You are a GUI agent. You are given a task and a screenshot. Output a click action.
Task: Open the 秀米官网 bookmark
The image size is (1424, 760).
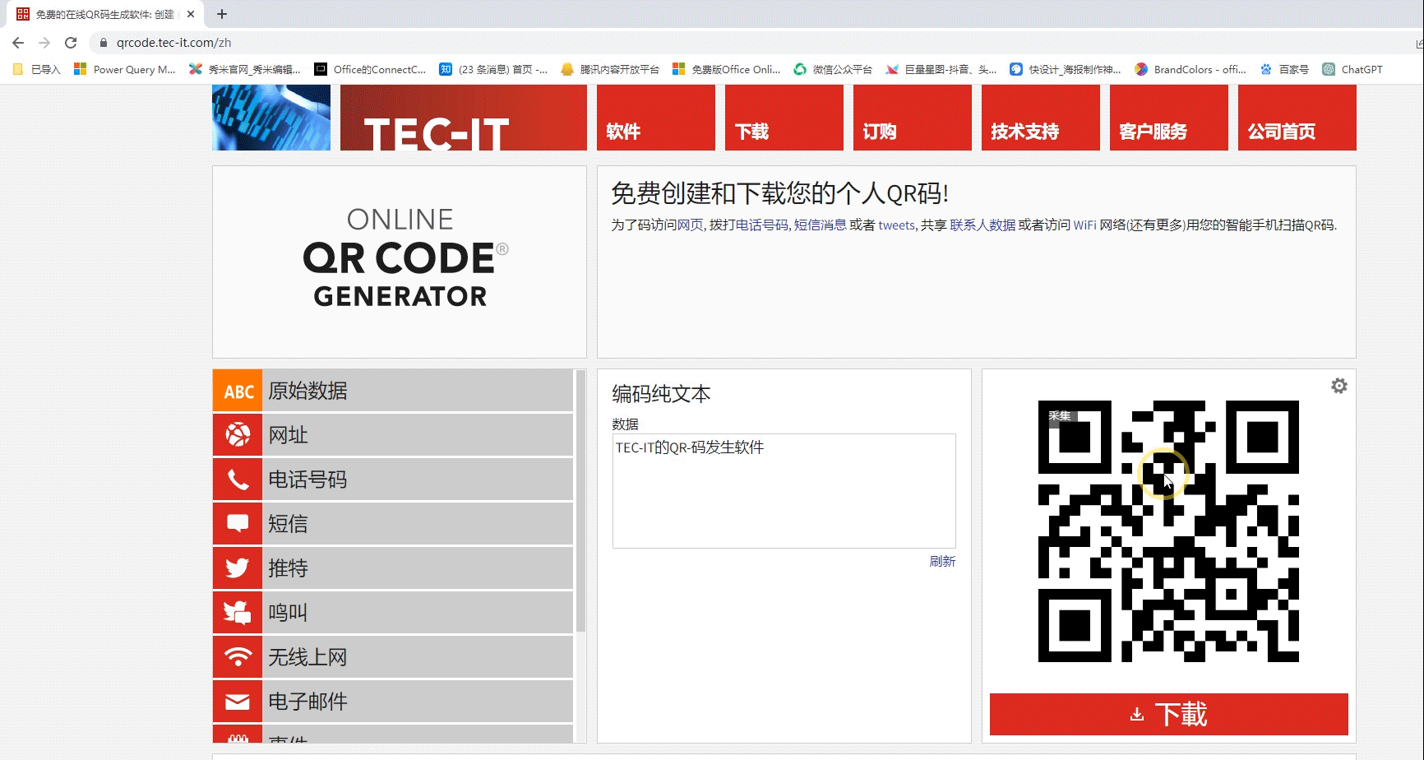[245, 70]
